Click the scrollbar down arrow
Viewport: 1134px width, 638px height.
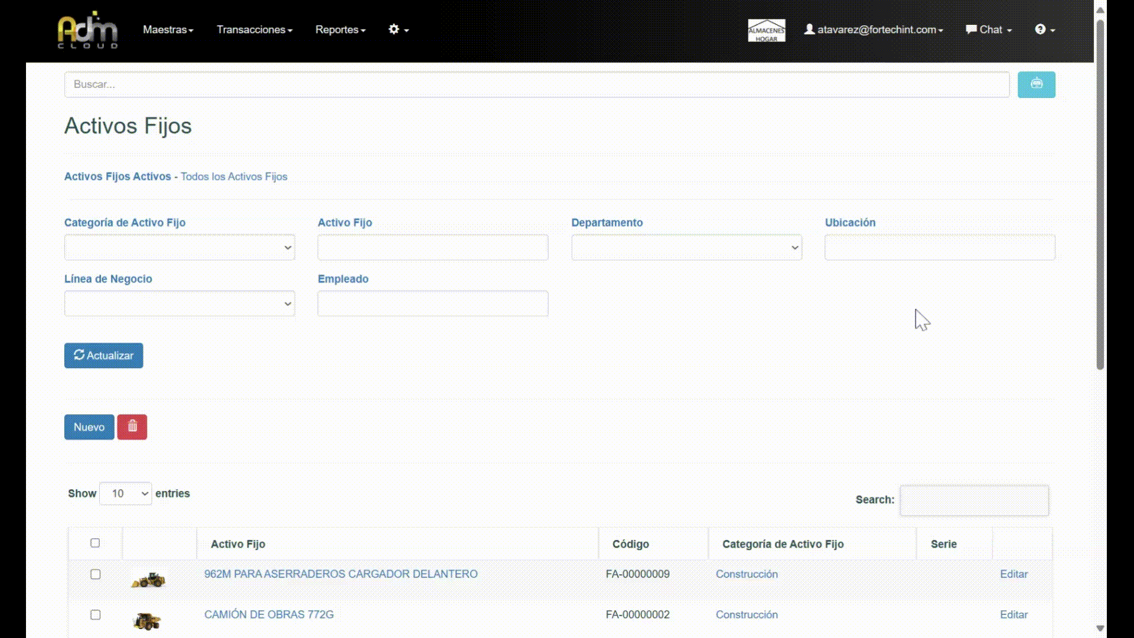1100,629
